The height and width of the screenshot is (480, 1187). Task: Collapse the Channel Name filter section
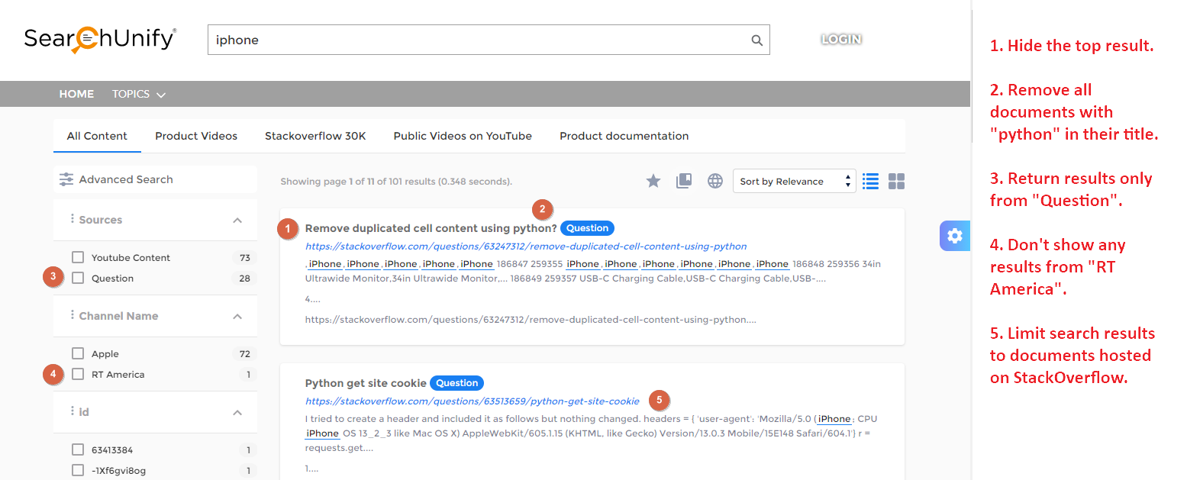(x=237, y=316)
